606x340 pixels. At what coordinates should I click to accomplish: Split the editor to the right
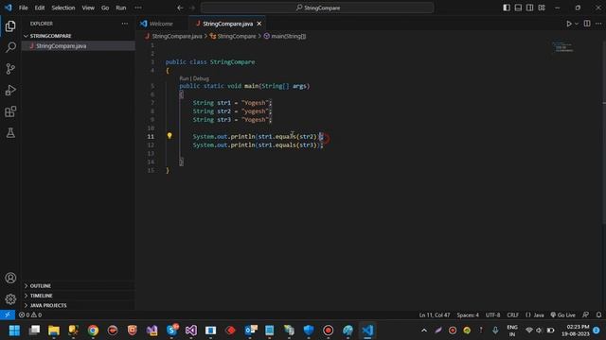point(587,24)
